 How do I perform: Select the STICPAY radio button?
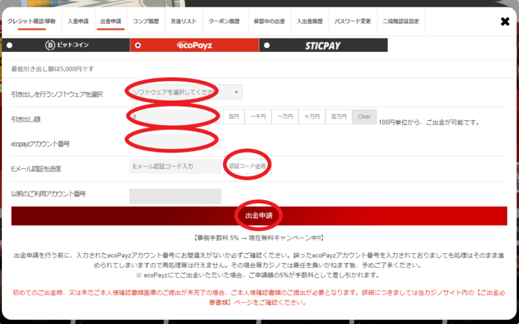[x=267, y=45]
